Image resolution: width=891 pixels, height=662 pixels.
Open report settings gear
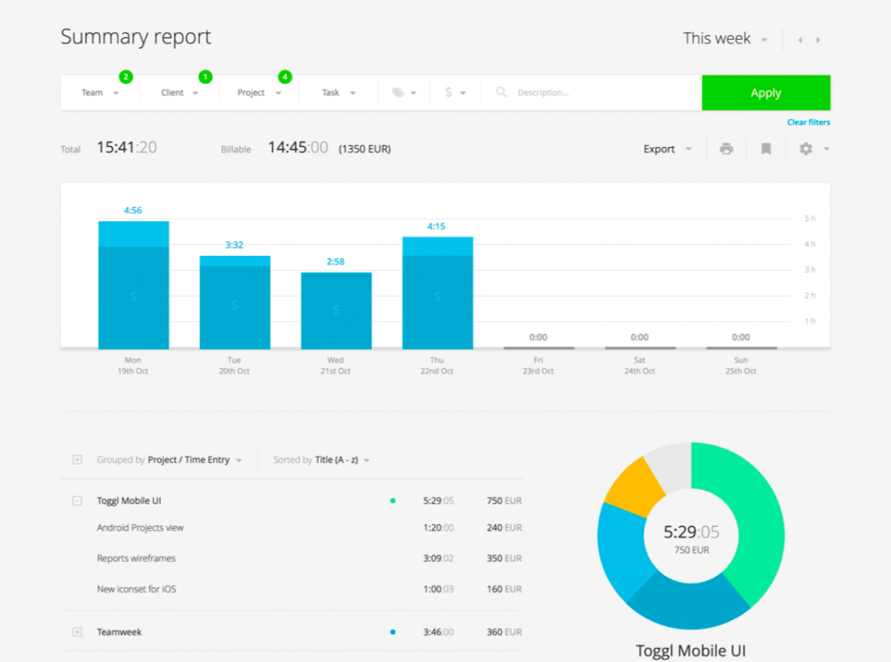806,149
